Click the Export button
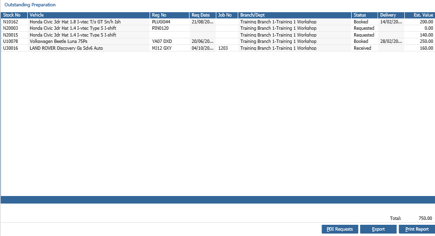 click(x=378, y=229)
